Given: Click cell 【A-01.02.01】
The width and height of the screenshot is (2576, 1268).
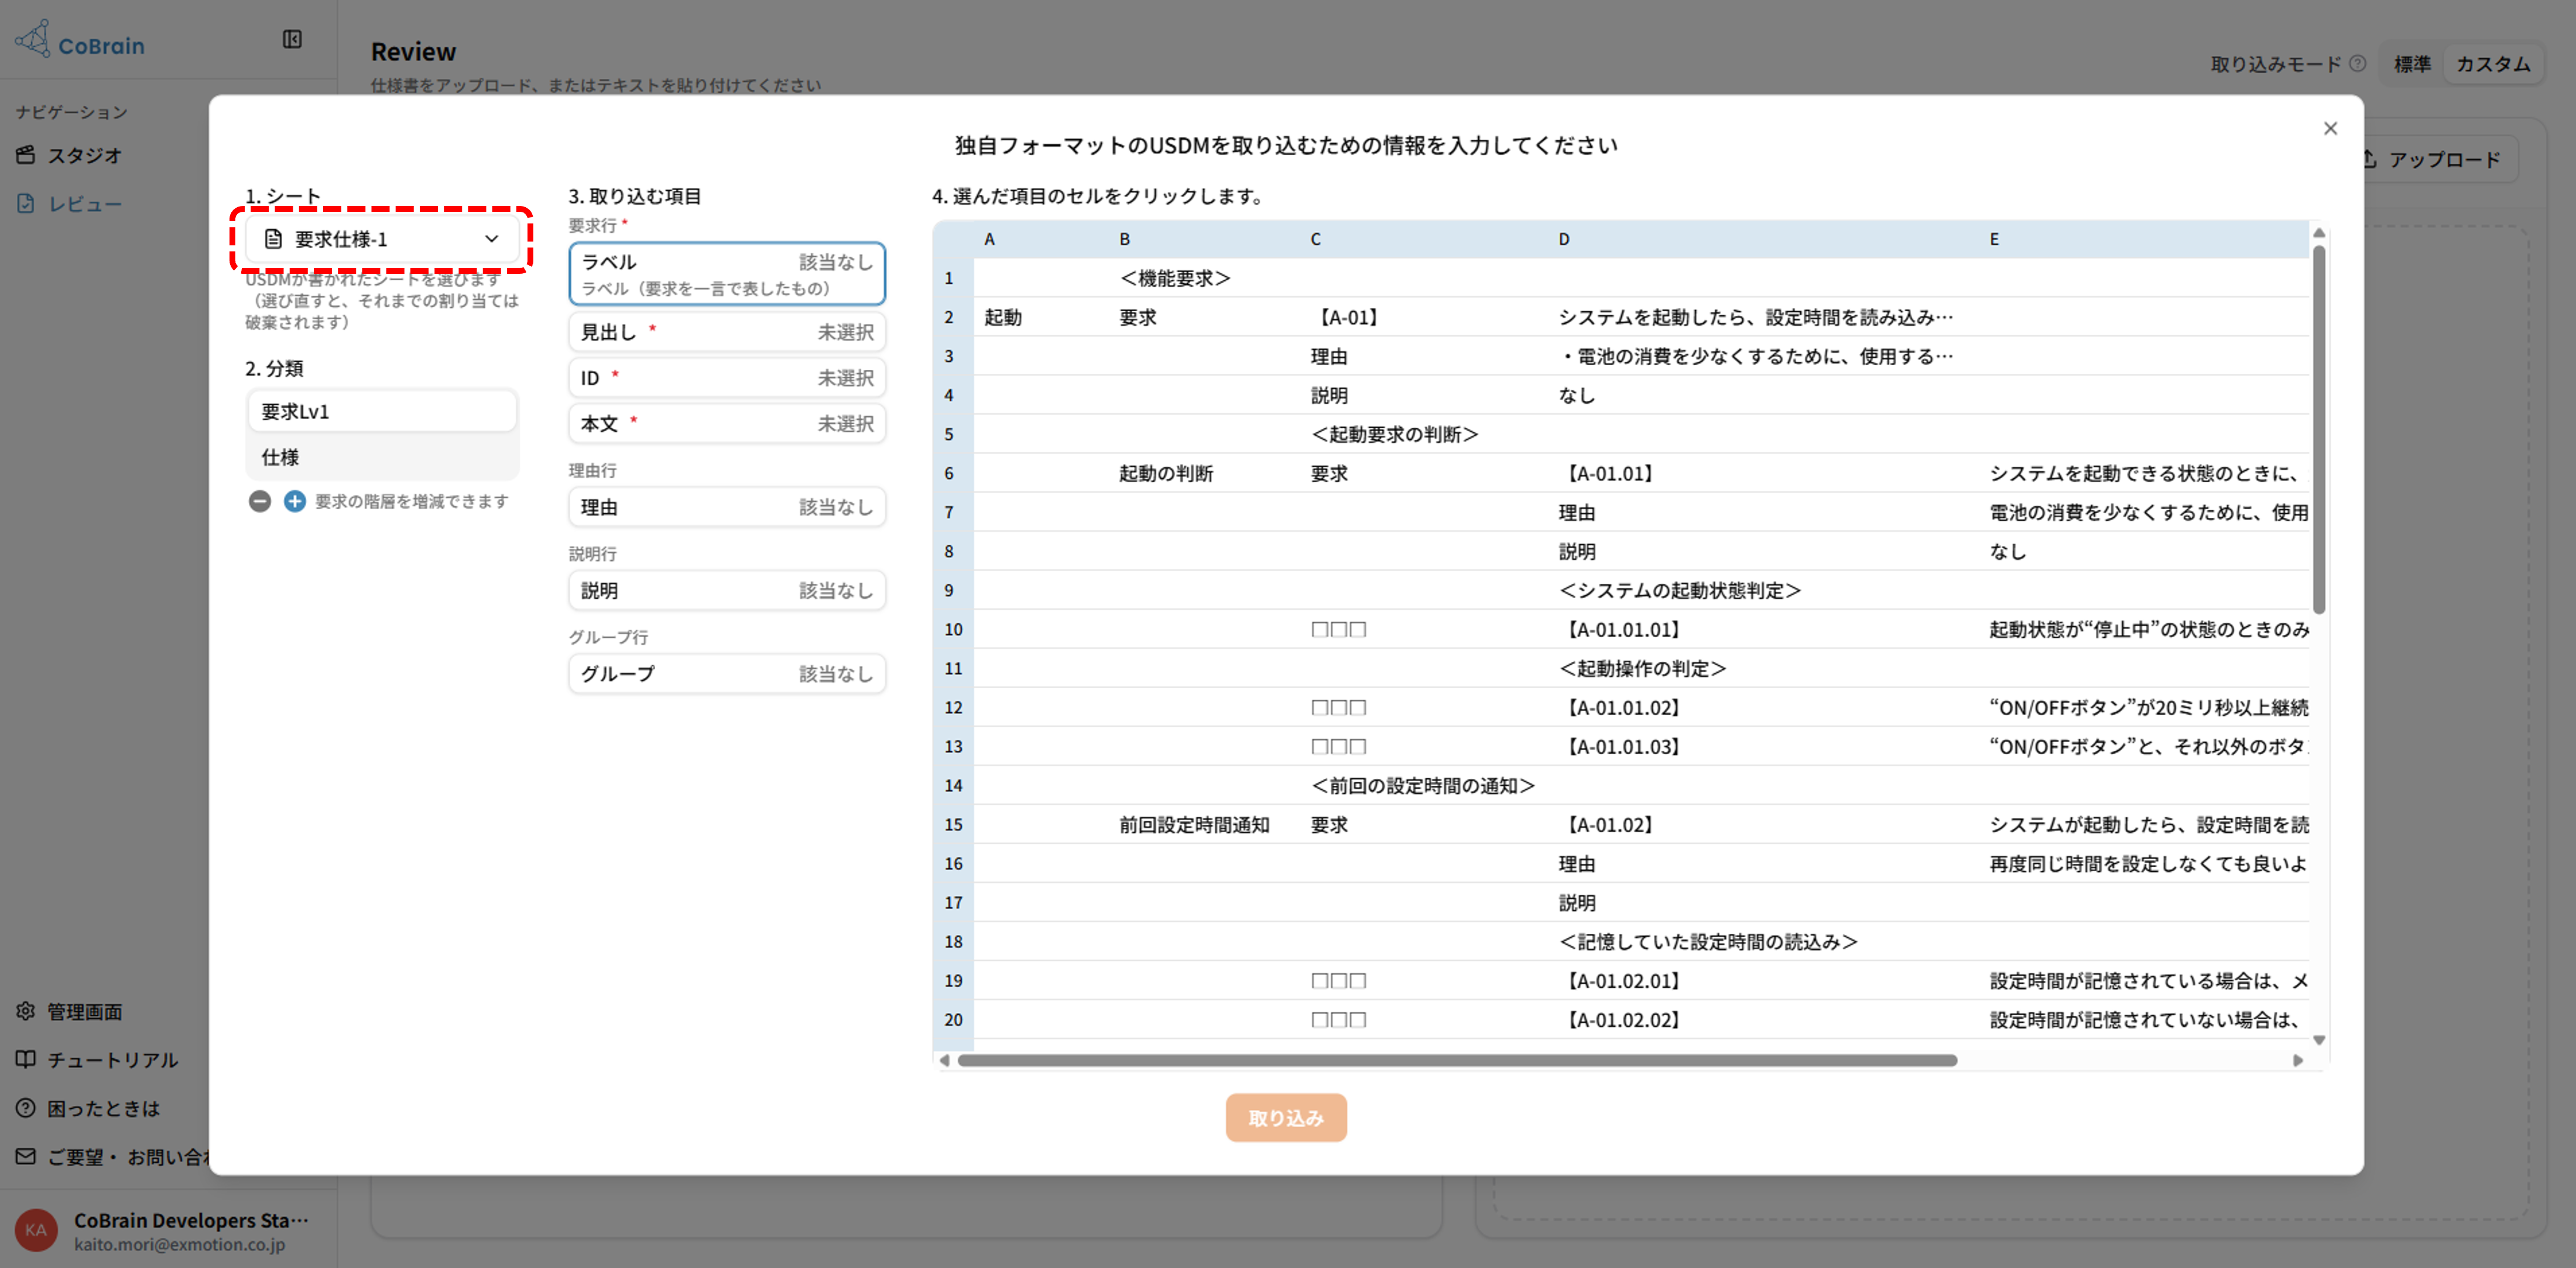Looking at the screenshot, I should coord(1763,980).
